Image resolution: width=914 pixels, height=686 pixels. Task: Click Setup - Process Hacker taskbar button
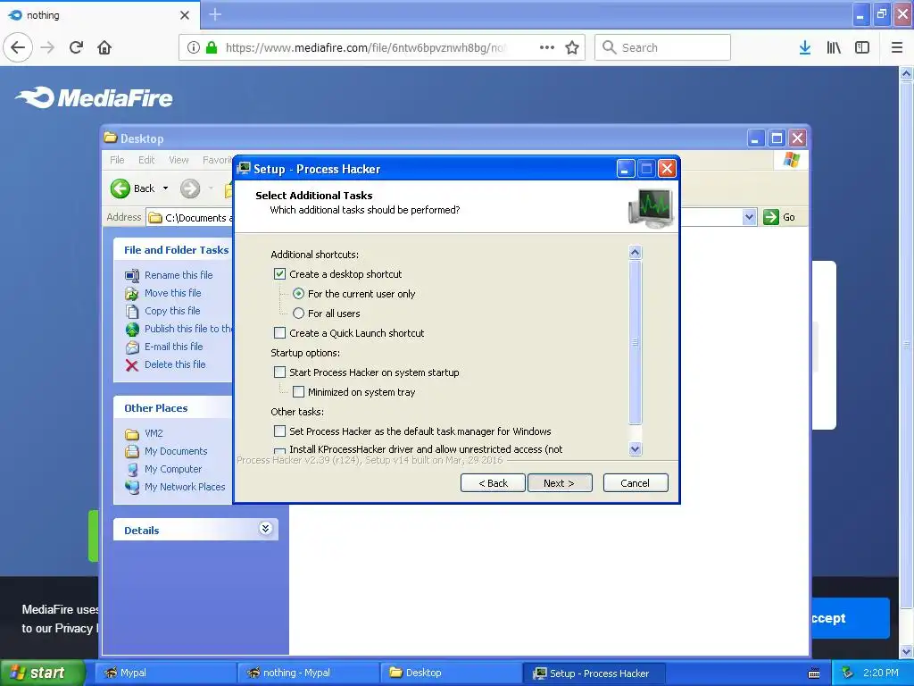point(594,673)
